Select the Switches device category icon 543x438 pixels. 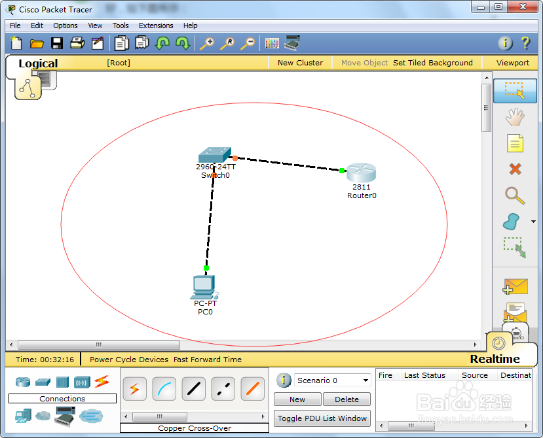click(43, 382)
